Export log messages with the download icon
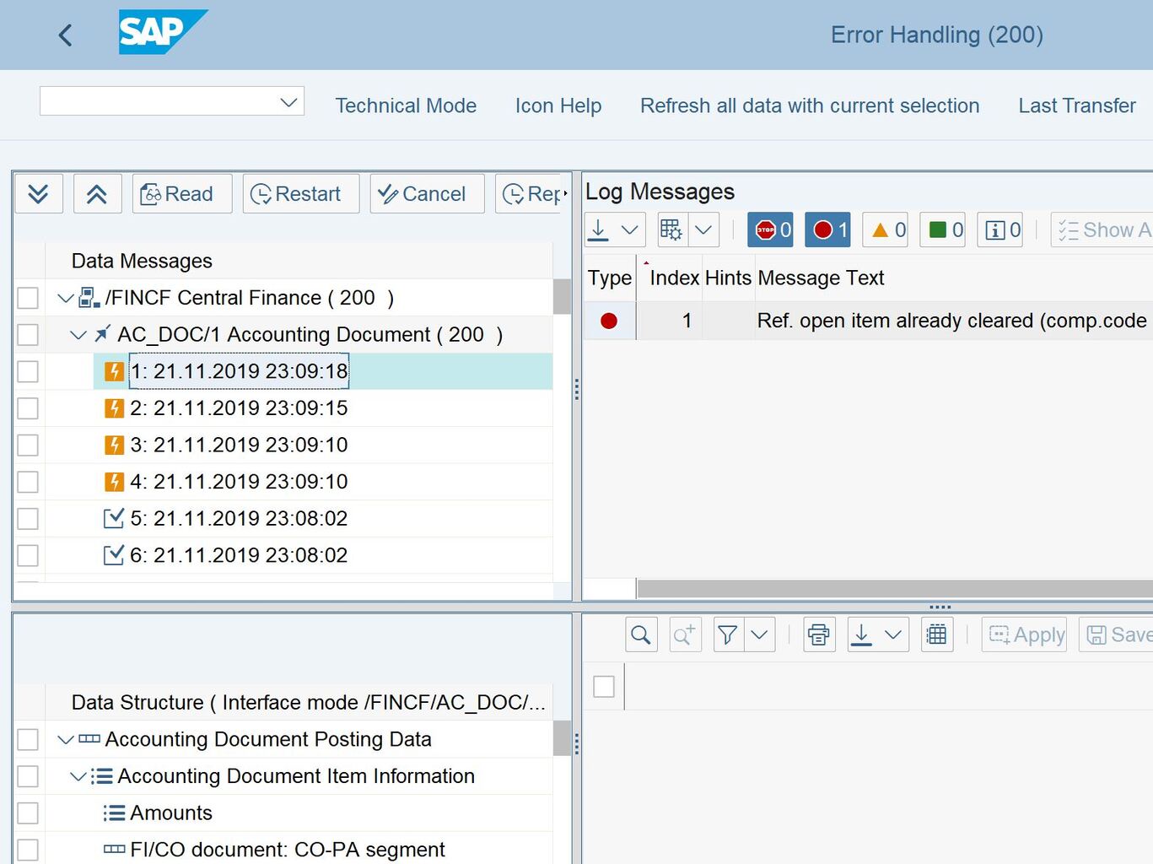 (599, 229)
